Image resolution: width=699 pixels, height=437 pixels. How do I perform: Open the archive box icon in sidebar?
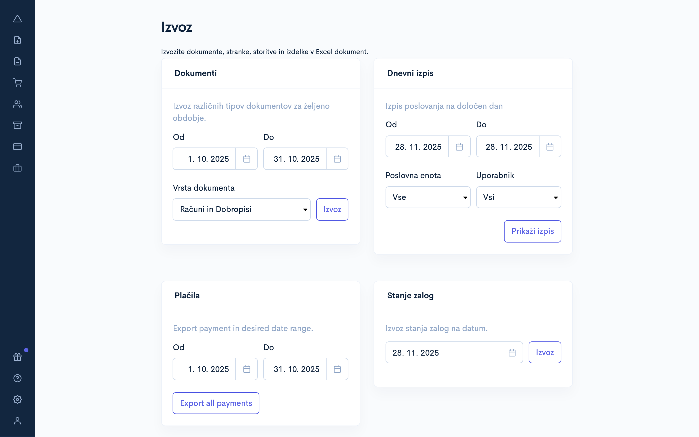(x=17, y=125)
